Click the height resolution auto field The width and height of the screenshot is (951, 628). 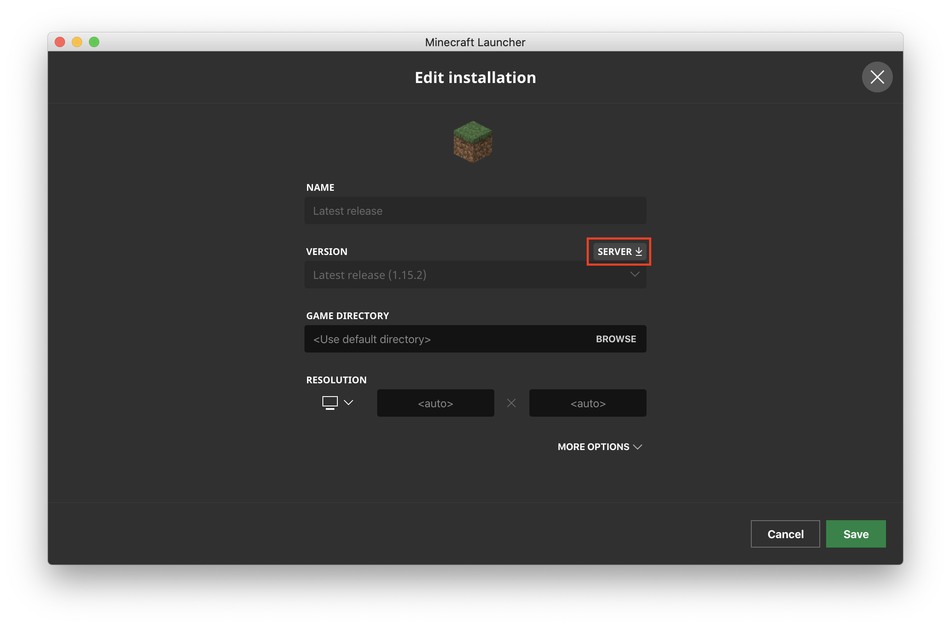click(588, 403)
